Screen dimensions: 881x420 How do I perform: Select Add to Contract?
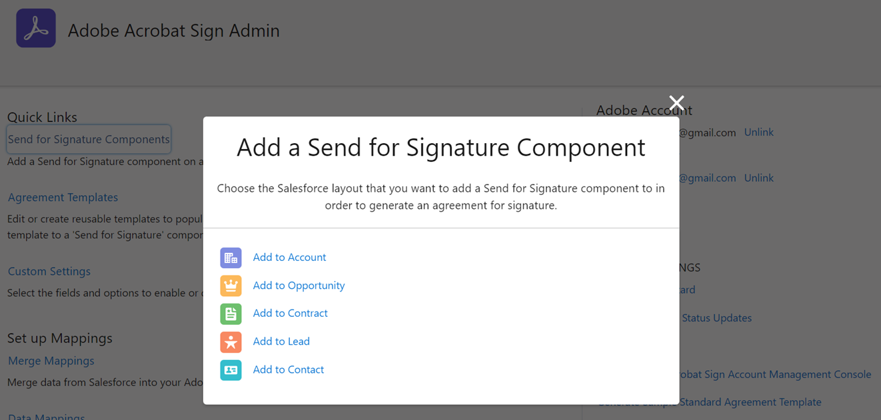point(290,313)
